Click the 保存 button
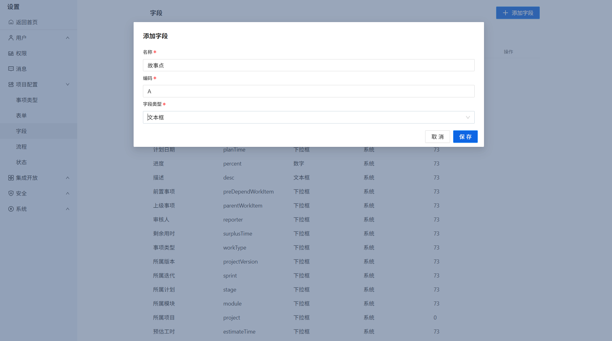612x341 pixels. coord(465,137)
